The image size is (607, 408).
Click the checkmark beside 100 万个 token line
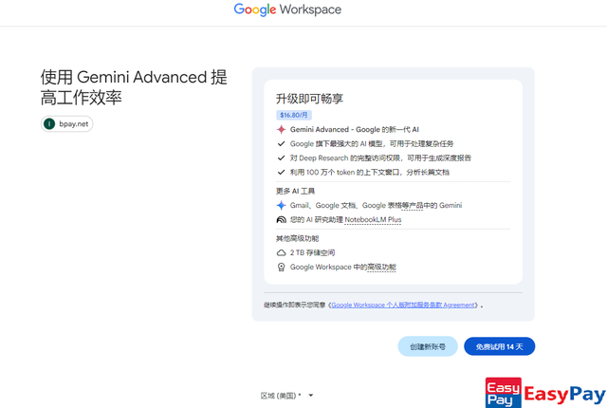click(x=281, y=173)
